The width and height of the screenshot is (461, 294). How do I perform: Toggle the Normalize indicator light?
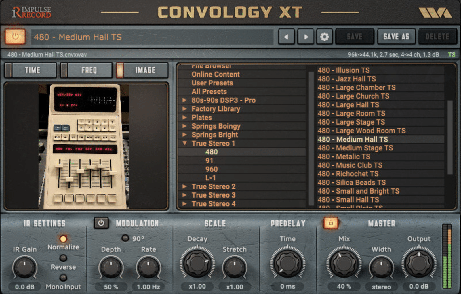63,239
